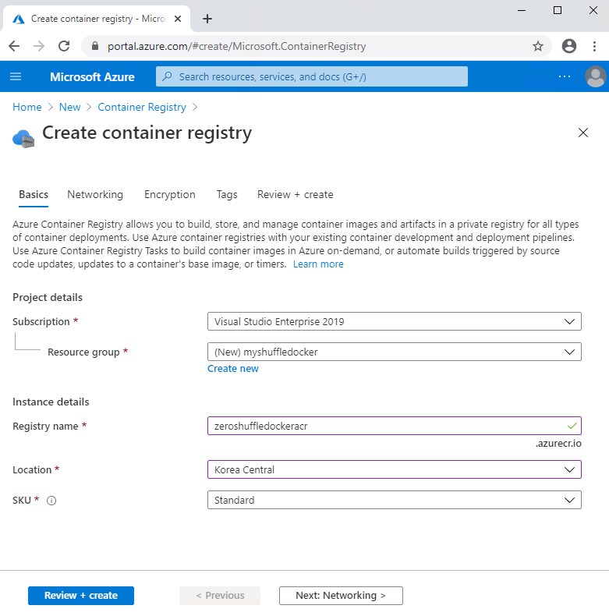Image resolution: width=609 pixels, height=616 pixels.
Task: Open Chrome three-dot menu
Action: pyautogui.click(x=594, y=46)
